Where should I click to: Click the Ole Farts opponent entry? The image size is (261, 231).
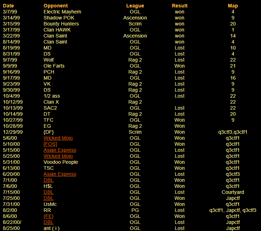click(54, 66)
